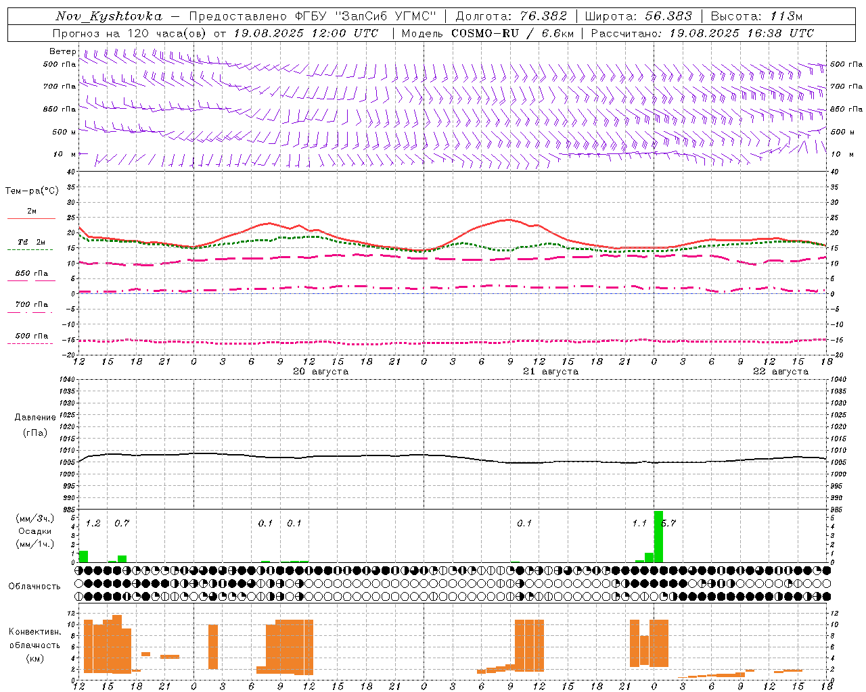The width and height of the screenshot is (866, 692).
Task: Click the tallest green precipitation bar
Action: 658,537
